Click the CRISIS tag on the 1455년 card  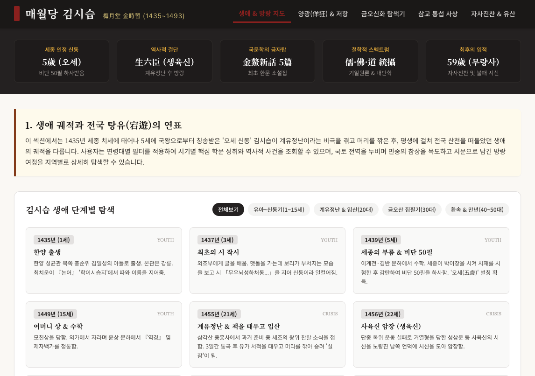pos(330,314)
